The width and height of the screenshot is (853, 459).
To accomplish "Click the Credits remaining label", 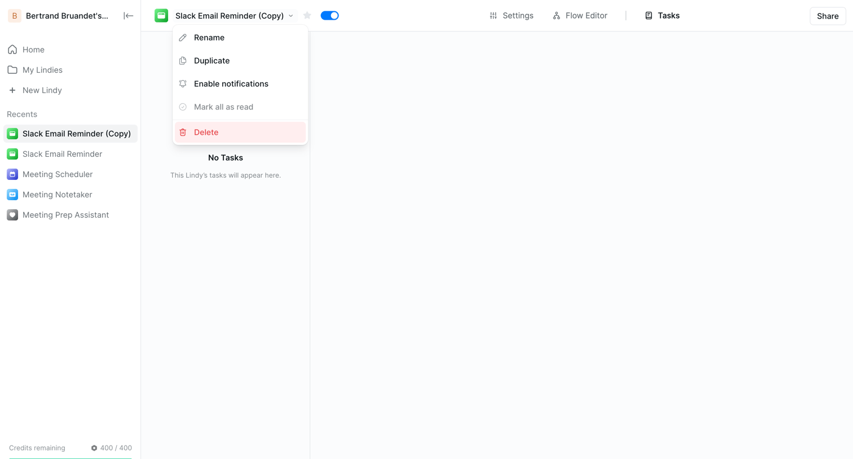I will point(37,448).
